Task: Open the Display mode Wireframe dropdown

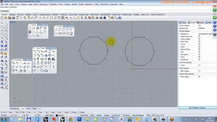Action: click(x=205, y=28)
